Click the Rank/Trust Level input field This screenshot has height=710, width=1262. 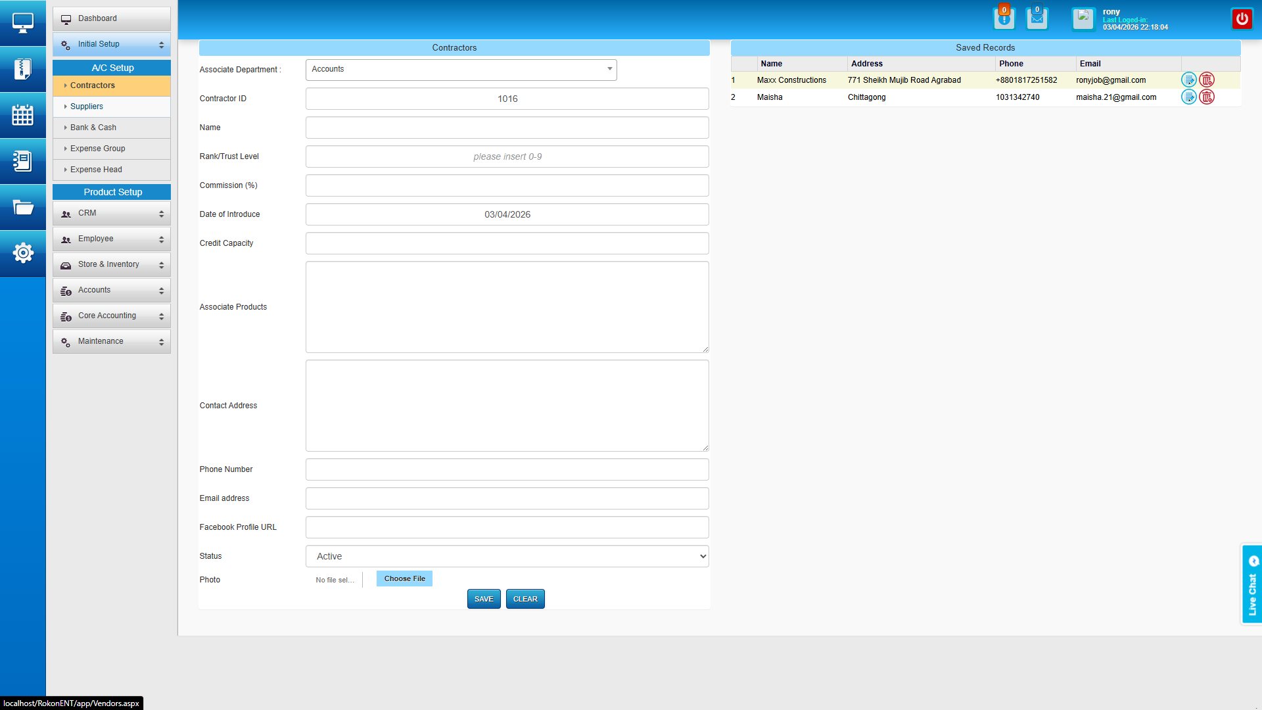[507, 156]
